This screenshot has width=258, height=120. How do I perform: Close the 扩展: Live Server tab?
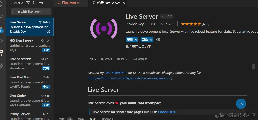pos(124,3)
